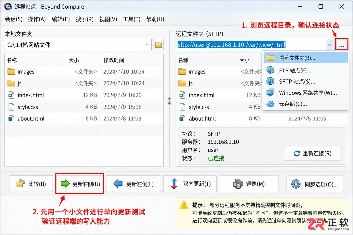Select local images modified time 2024/7/10 10:24
This screenshot has width=353, height=235.
click(124, 72)
